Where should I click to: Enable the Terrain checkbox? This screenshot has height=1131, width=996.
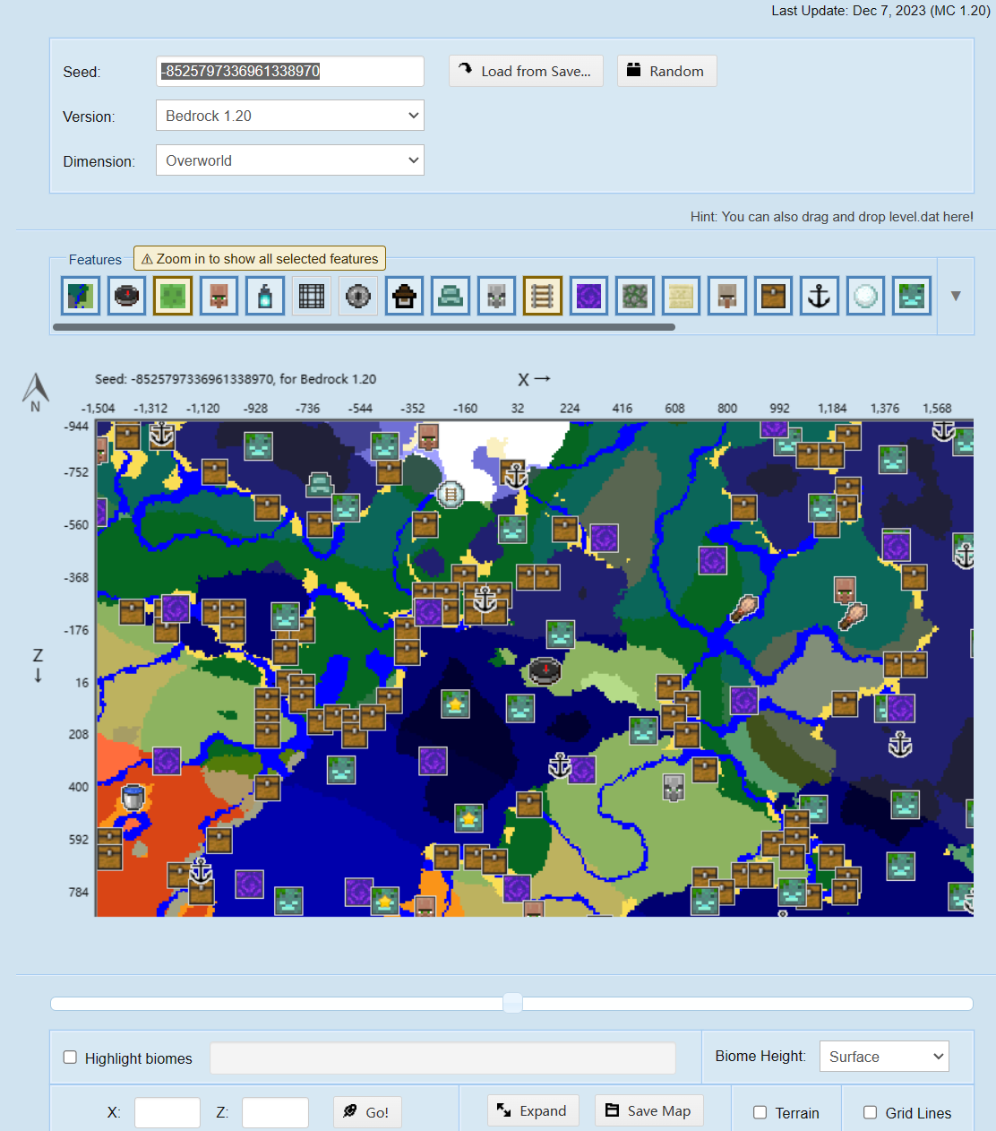760,1112
